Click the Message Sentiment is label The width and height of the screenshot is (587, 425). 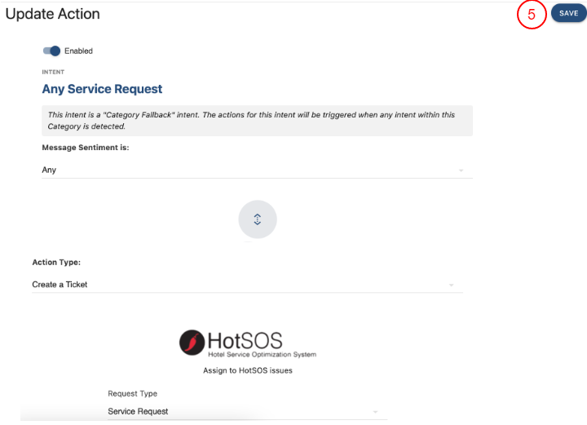click(86, 148)
